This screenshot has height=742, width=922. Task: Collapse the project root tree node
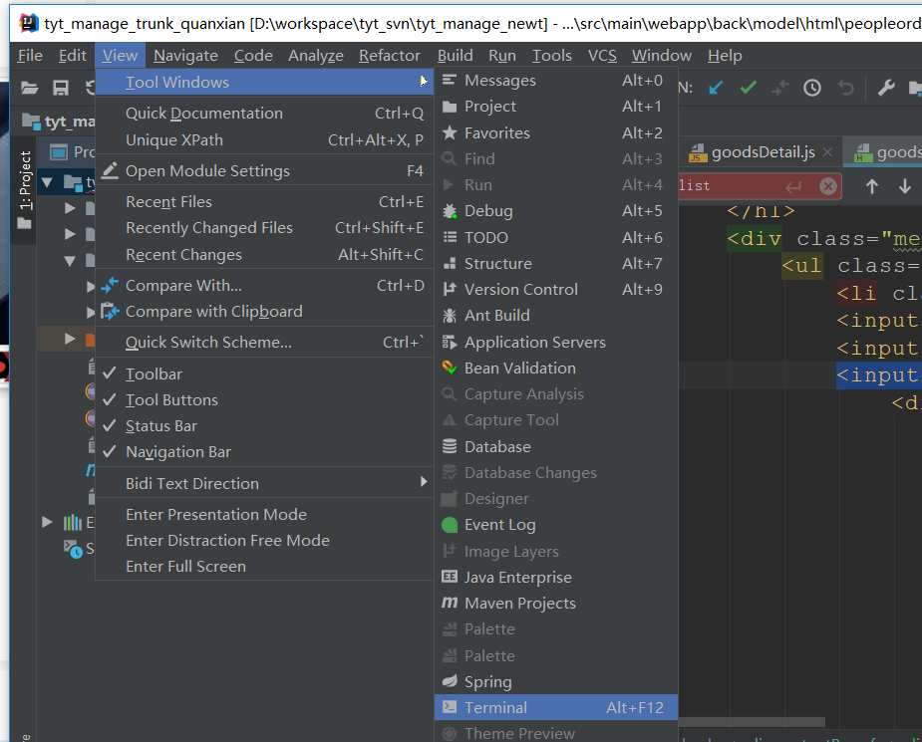(47, 182)
